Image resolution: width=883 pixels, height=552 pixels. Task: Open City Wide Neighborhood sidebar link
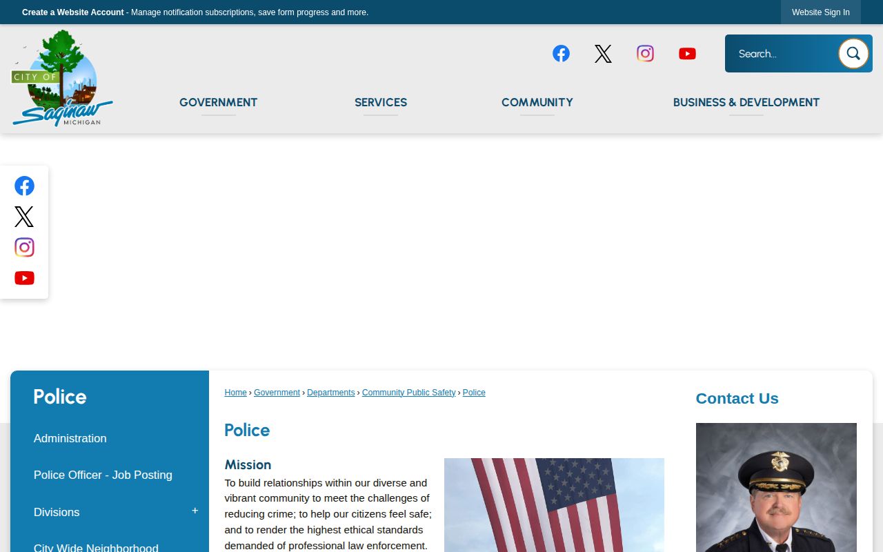[x=96, y=548]
